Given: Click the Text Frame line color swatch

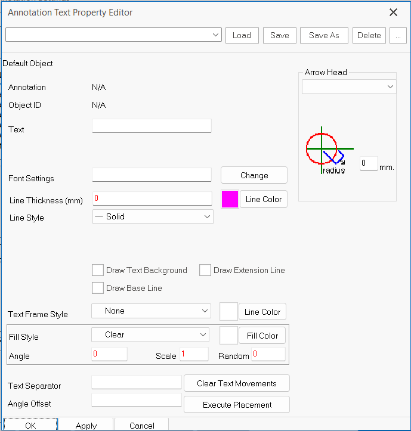Looking at the screenshot, I should tap(228, 312).
